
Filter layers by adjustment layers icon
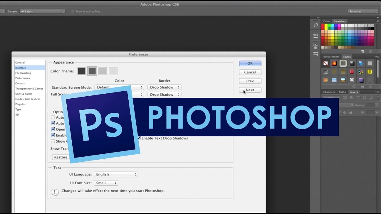352,98
